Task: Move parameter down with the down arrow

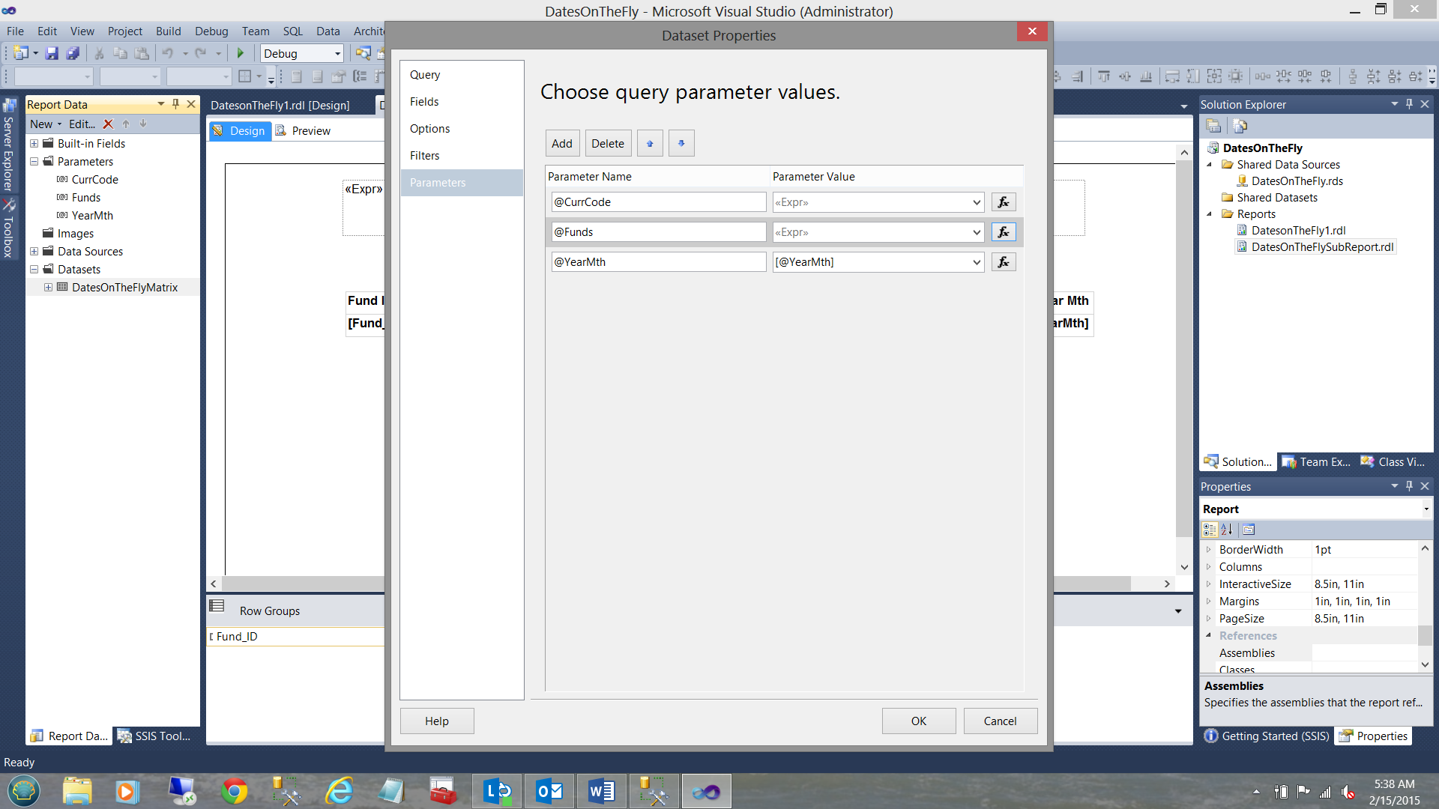Action: coord(681,143)
